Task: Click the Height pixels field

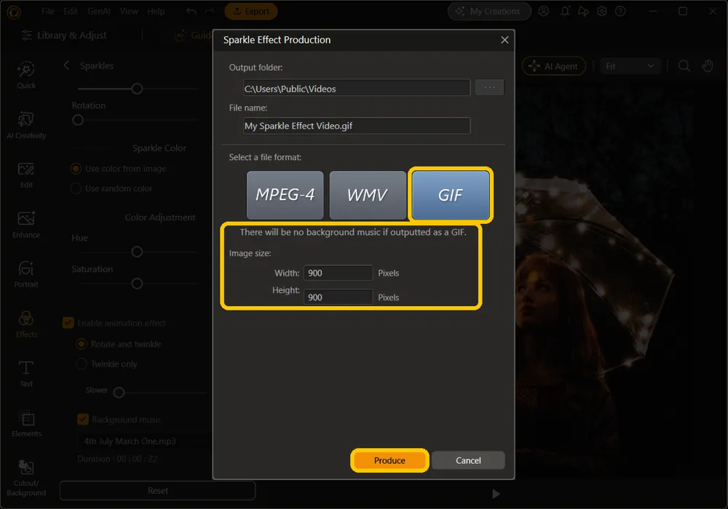Action: (338, 297)
